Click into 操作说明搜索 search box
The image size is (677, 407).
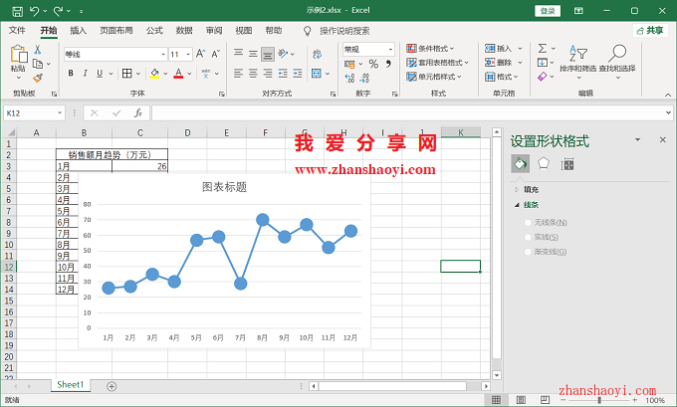(x=344, y=31)
